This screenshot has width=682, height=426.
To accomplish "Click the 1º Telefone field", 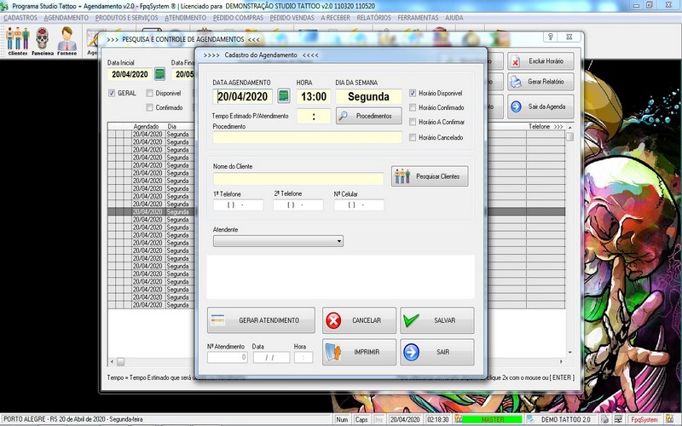I will 239,204.
